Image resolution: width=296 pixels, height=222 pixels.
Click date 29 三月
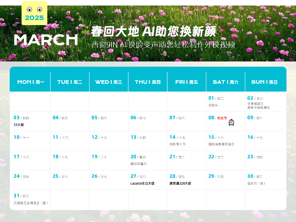(x=216, y=176)
